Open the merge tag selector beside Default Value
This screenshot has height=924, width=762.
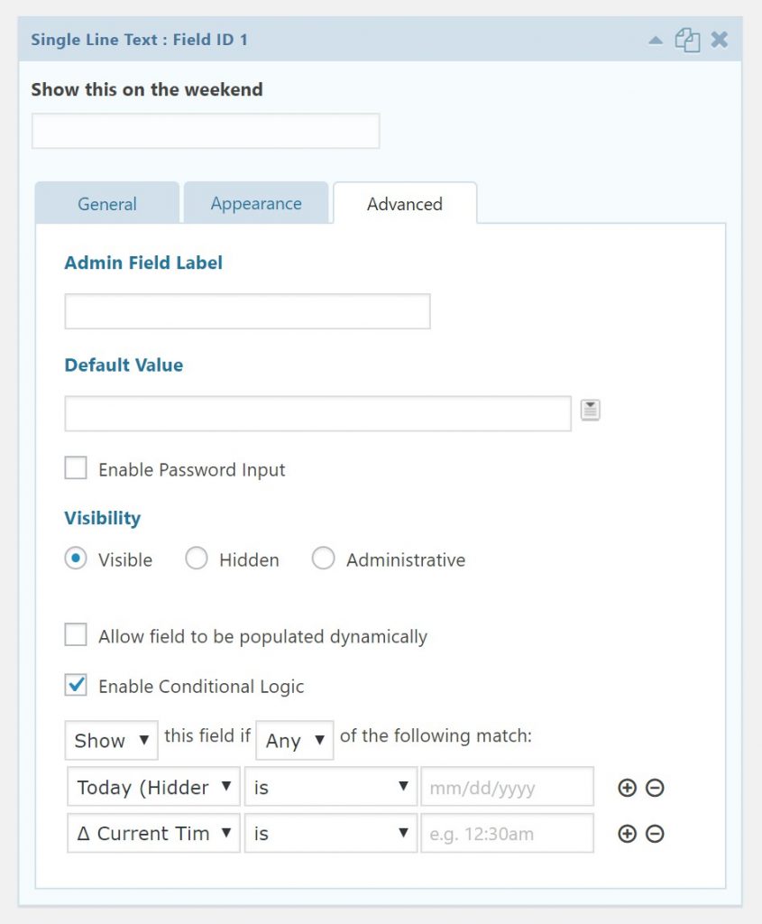click(591, 410)
